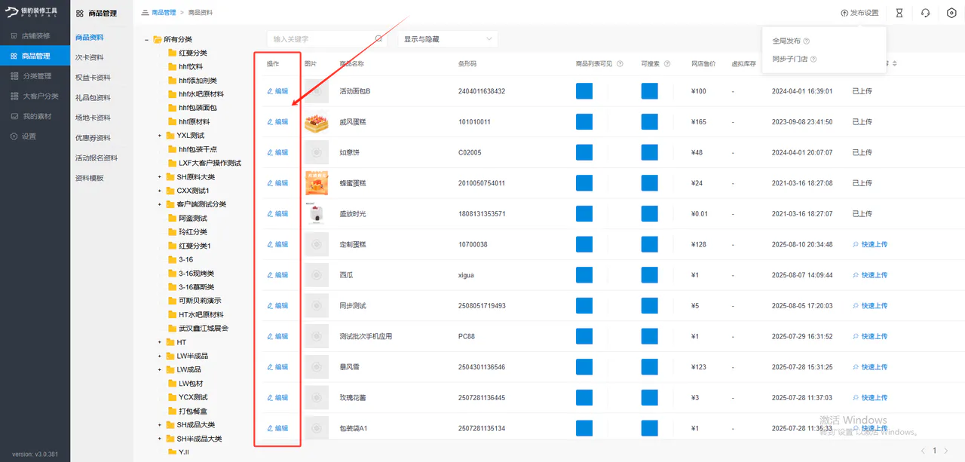Click the 发布设置 button

(x=859, y=13)
